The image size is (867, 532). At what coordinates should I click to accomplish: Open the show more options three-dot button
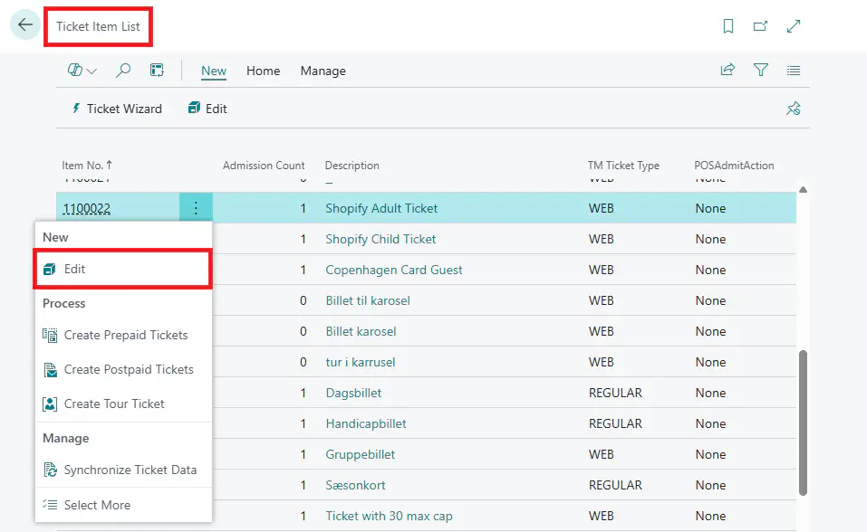click(x=196, y=209)
